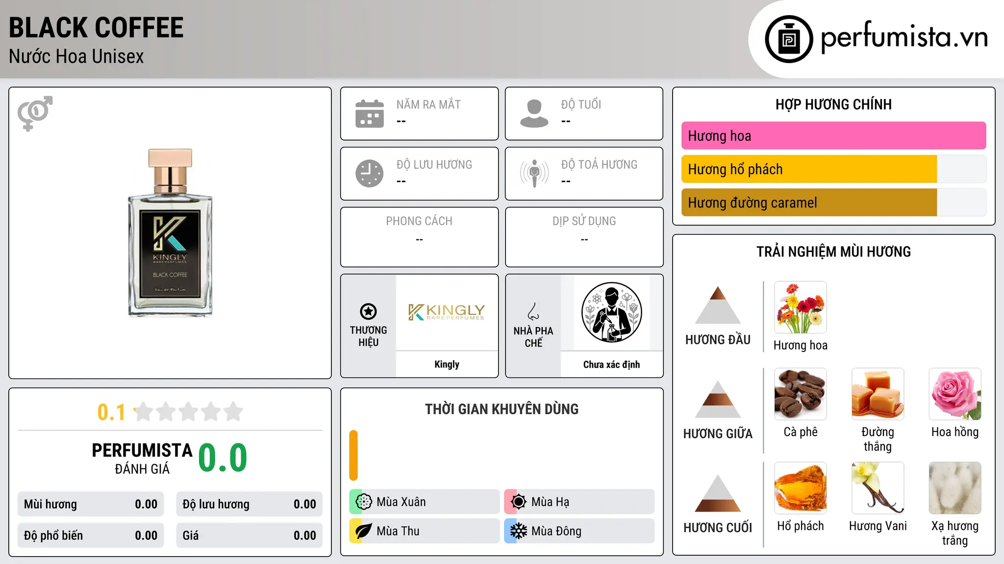Click the pink Hương hoa accord bar

point(833,136)
